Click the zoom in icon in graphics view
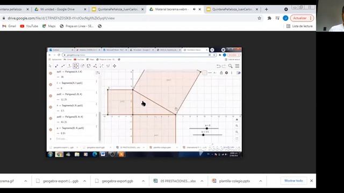 pyautogui.click(x=236, y=126)
